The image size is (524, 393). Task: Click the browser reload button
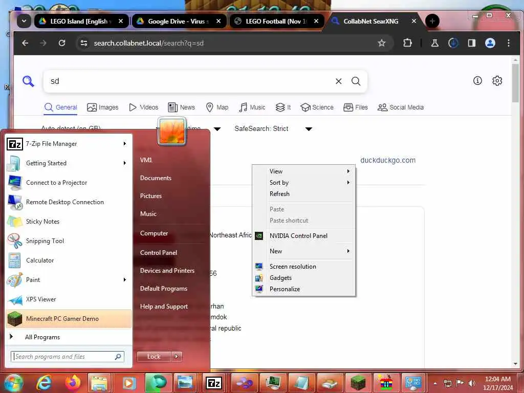[x=62, y=43]
